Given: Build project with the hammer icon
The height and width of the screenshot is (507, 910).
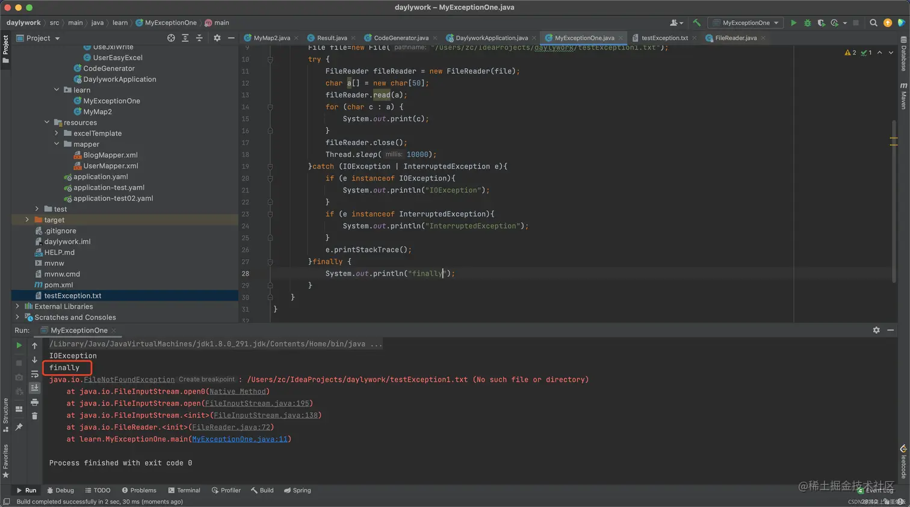Looking at the screenshot, I should click(696, 23).
